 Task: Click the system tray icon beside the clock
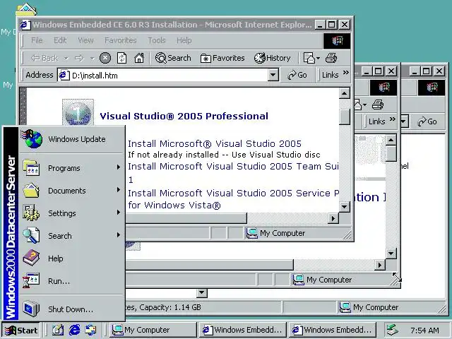click(393, 330)
